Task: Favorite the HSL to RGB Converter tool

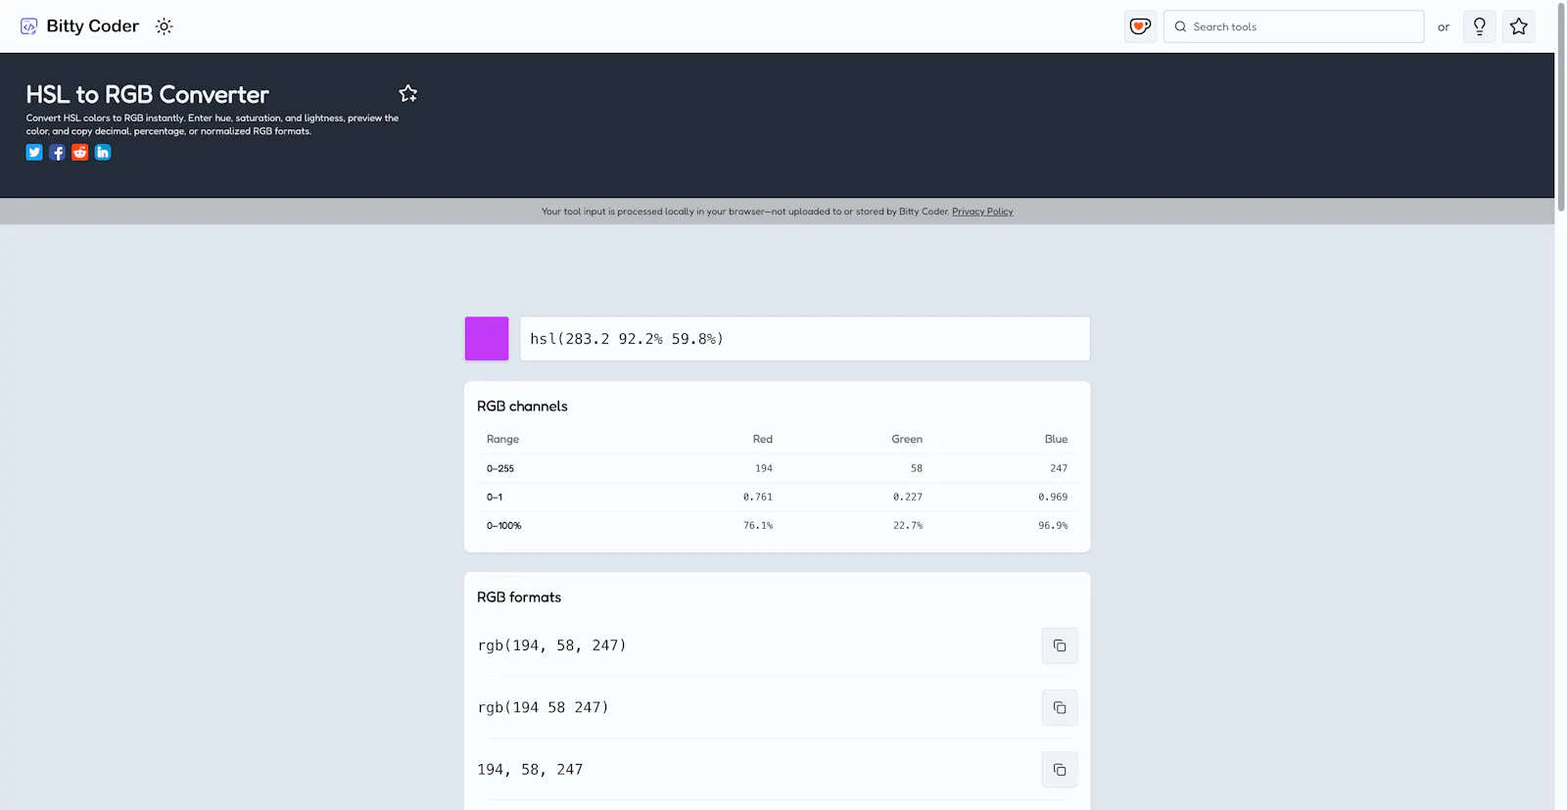Action: [x=408, y=93]
